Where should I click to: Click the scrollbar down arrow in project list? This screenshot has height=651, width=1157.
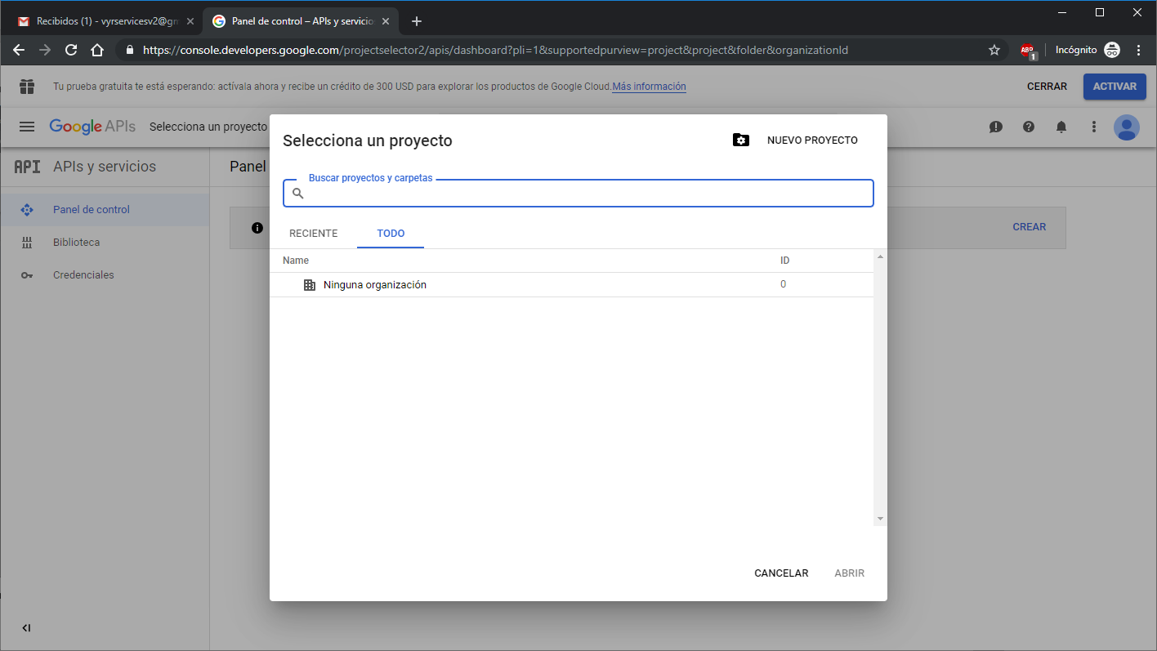[x=880, y=519]
